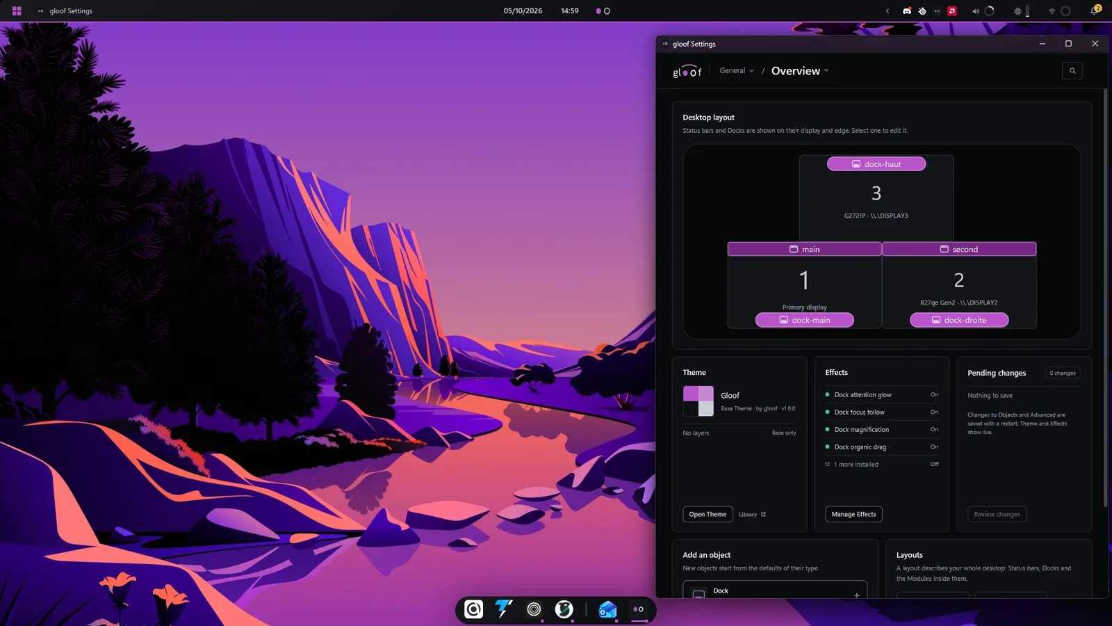This screenshot has width=1112, height=626.
Task: Click the 0 changes badge
Action: 1063,374
